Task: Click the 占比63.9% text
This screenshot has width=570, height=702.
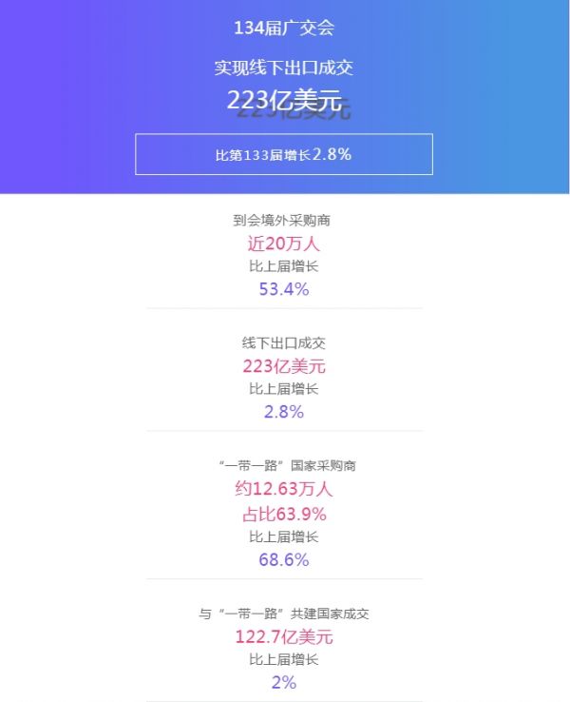Action: point(284,514)
